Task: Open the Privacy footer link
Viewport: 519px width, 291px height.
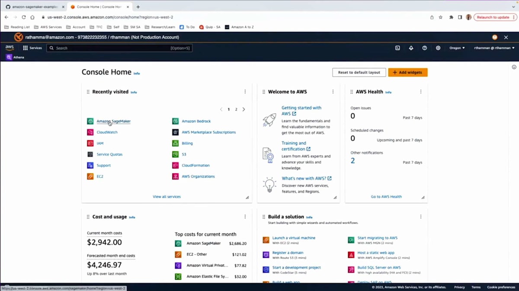Action: click(x=459, y=287)
